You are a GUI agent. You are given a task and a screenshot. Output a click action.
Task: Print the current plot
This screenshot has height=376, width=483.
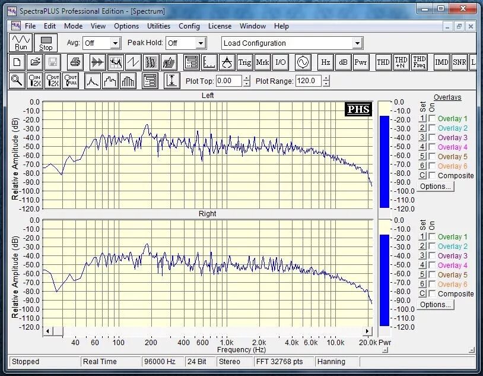pos(75,62)
